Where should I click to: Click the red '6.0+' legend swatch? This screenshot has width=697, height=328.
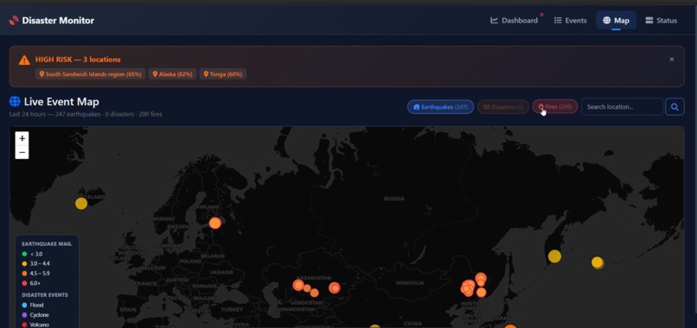24,283
